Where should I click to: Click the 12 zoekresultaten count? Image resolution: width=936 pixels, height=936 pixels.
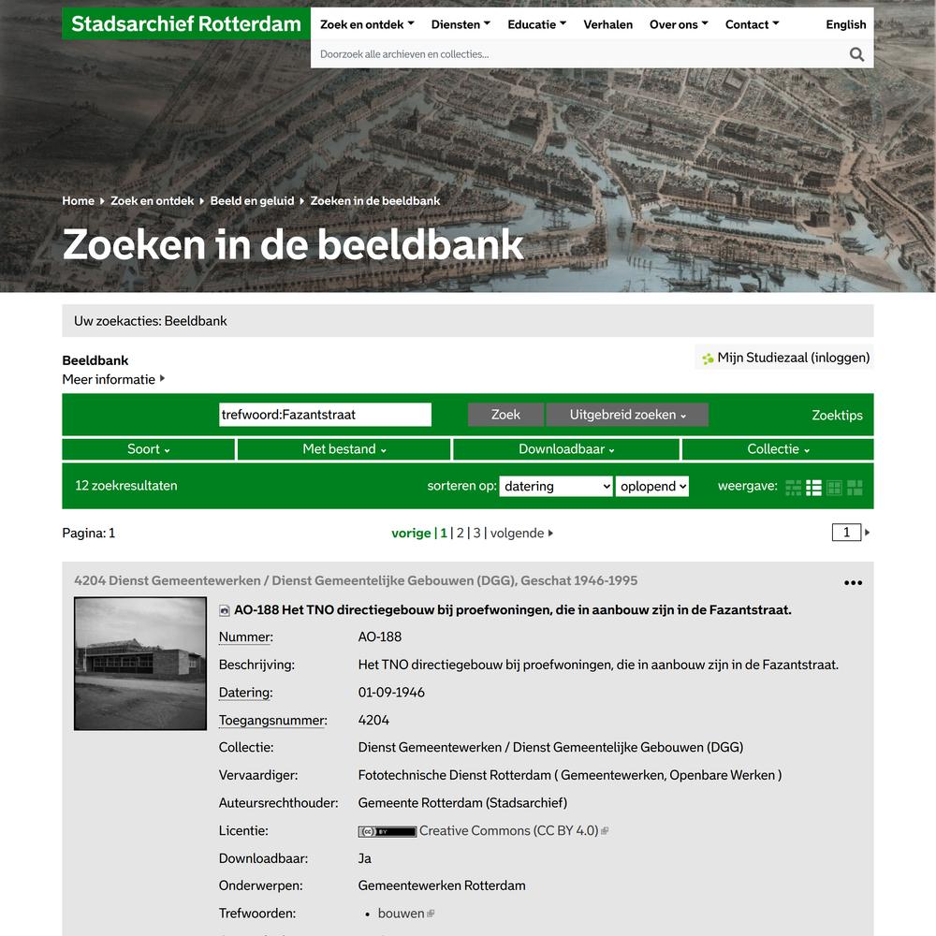tap(126, 485)
